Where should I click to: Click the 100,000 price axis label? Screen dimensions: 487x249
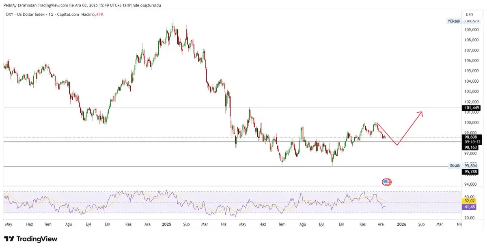click(472, 122)
